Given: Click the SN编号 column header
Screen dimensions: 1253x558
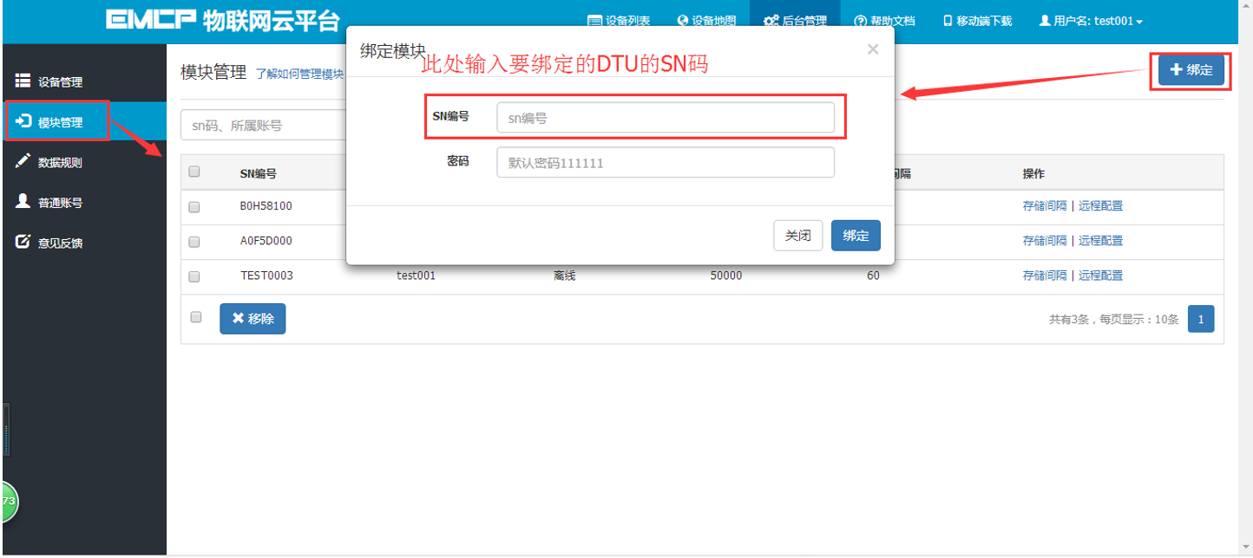Looking at the screenshot, I should coord(259,173).
